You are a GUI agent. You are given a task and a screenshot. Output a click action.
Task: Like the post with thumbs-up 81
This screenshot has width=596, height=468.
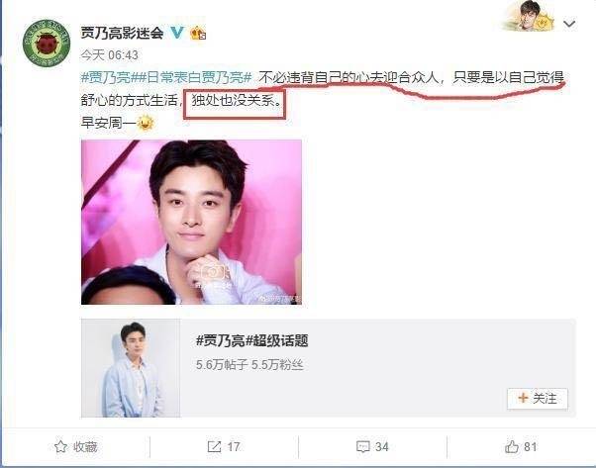click(x=512, y=447)
